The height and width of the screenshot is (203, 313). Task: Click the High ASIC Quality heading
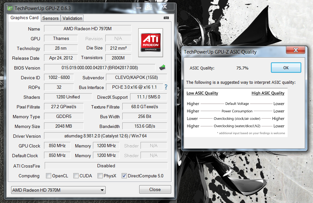[x=268, y=93]
